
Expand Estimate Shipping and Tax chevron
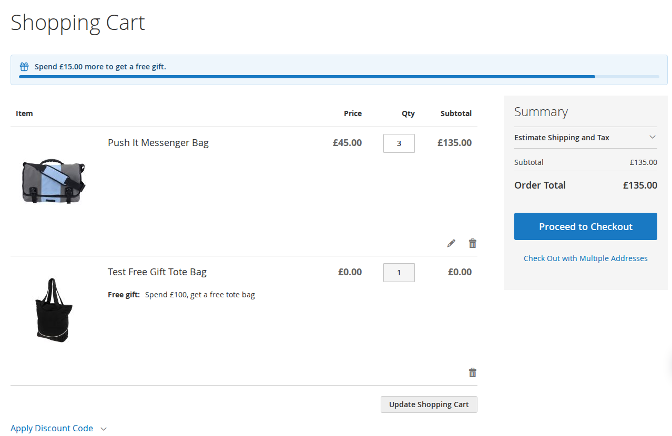click(653, 137)
